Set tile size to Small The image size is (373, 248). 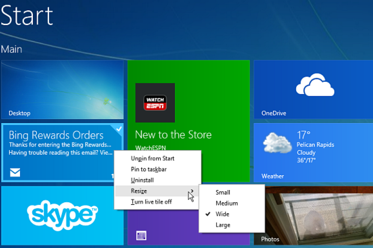tap(232, 193)
